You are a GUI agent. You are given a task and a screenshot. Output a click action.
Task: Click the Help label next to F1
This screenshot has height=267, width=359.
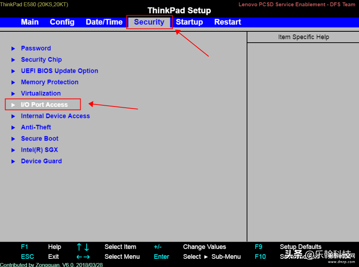point(54,247)
